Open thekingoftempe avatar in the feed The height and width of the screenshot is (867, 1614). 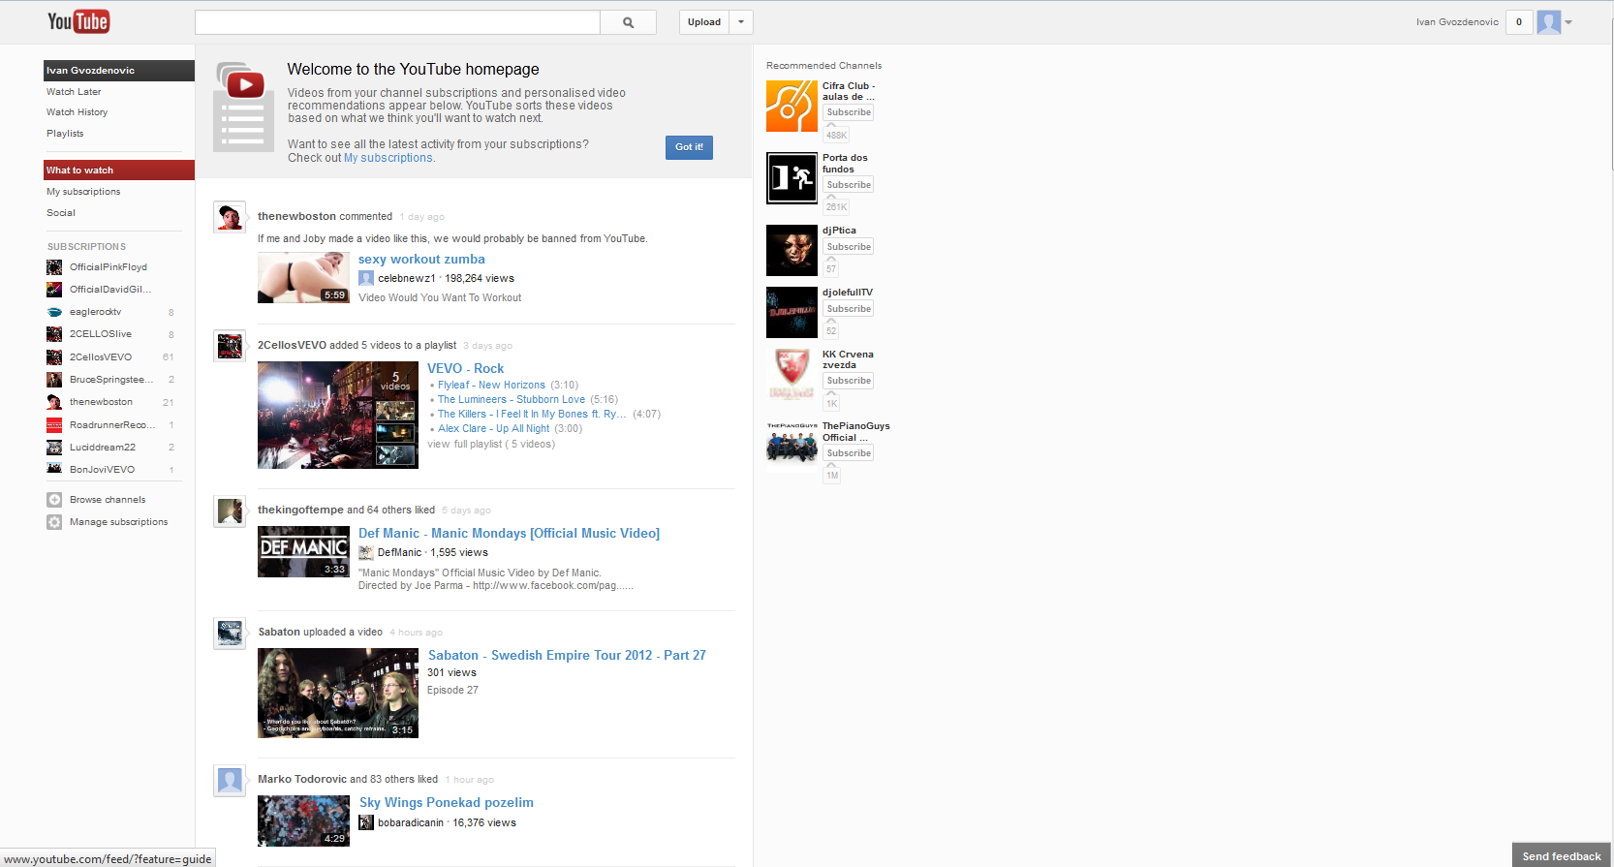[230, 511]
